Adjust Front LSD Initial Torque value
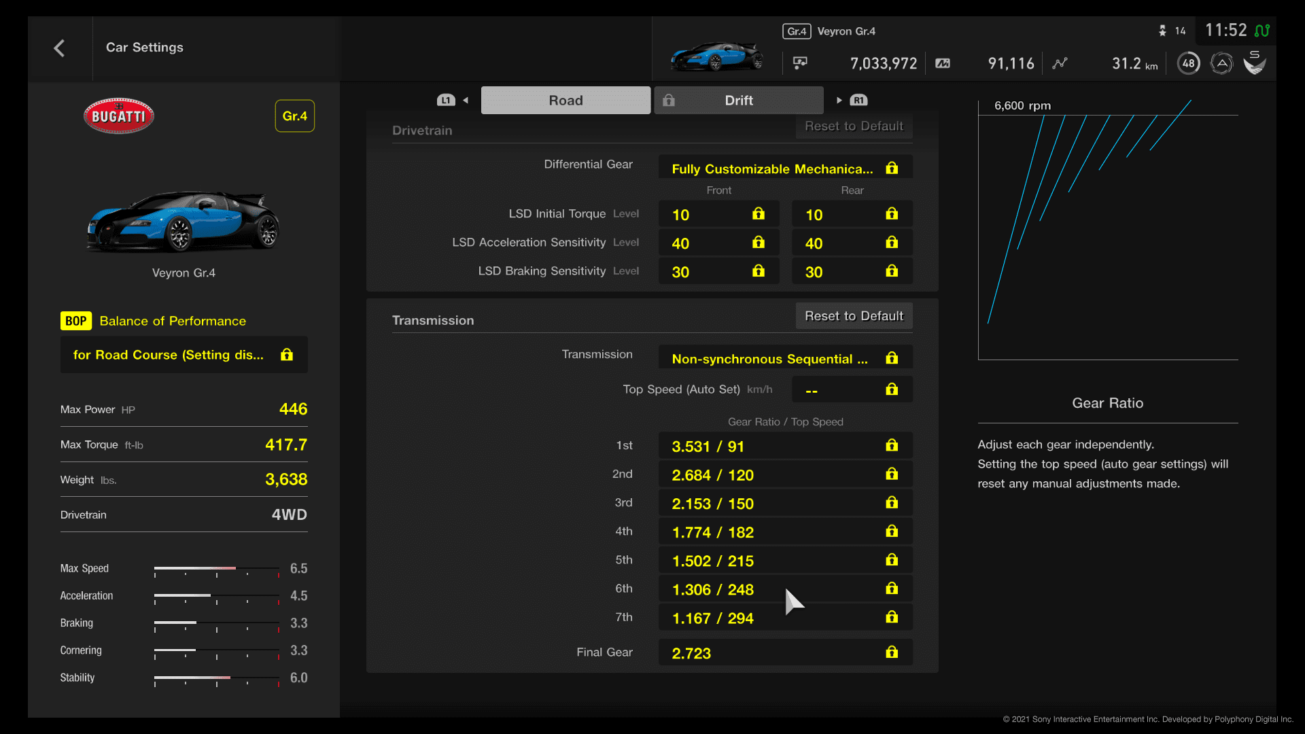The height and width of the screenshot is (734, 1305). tap(718, 214)
